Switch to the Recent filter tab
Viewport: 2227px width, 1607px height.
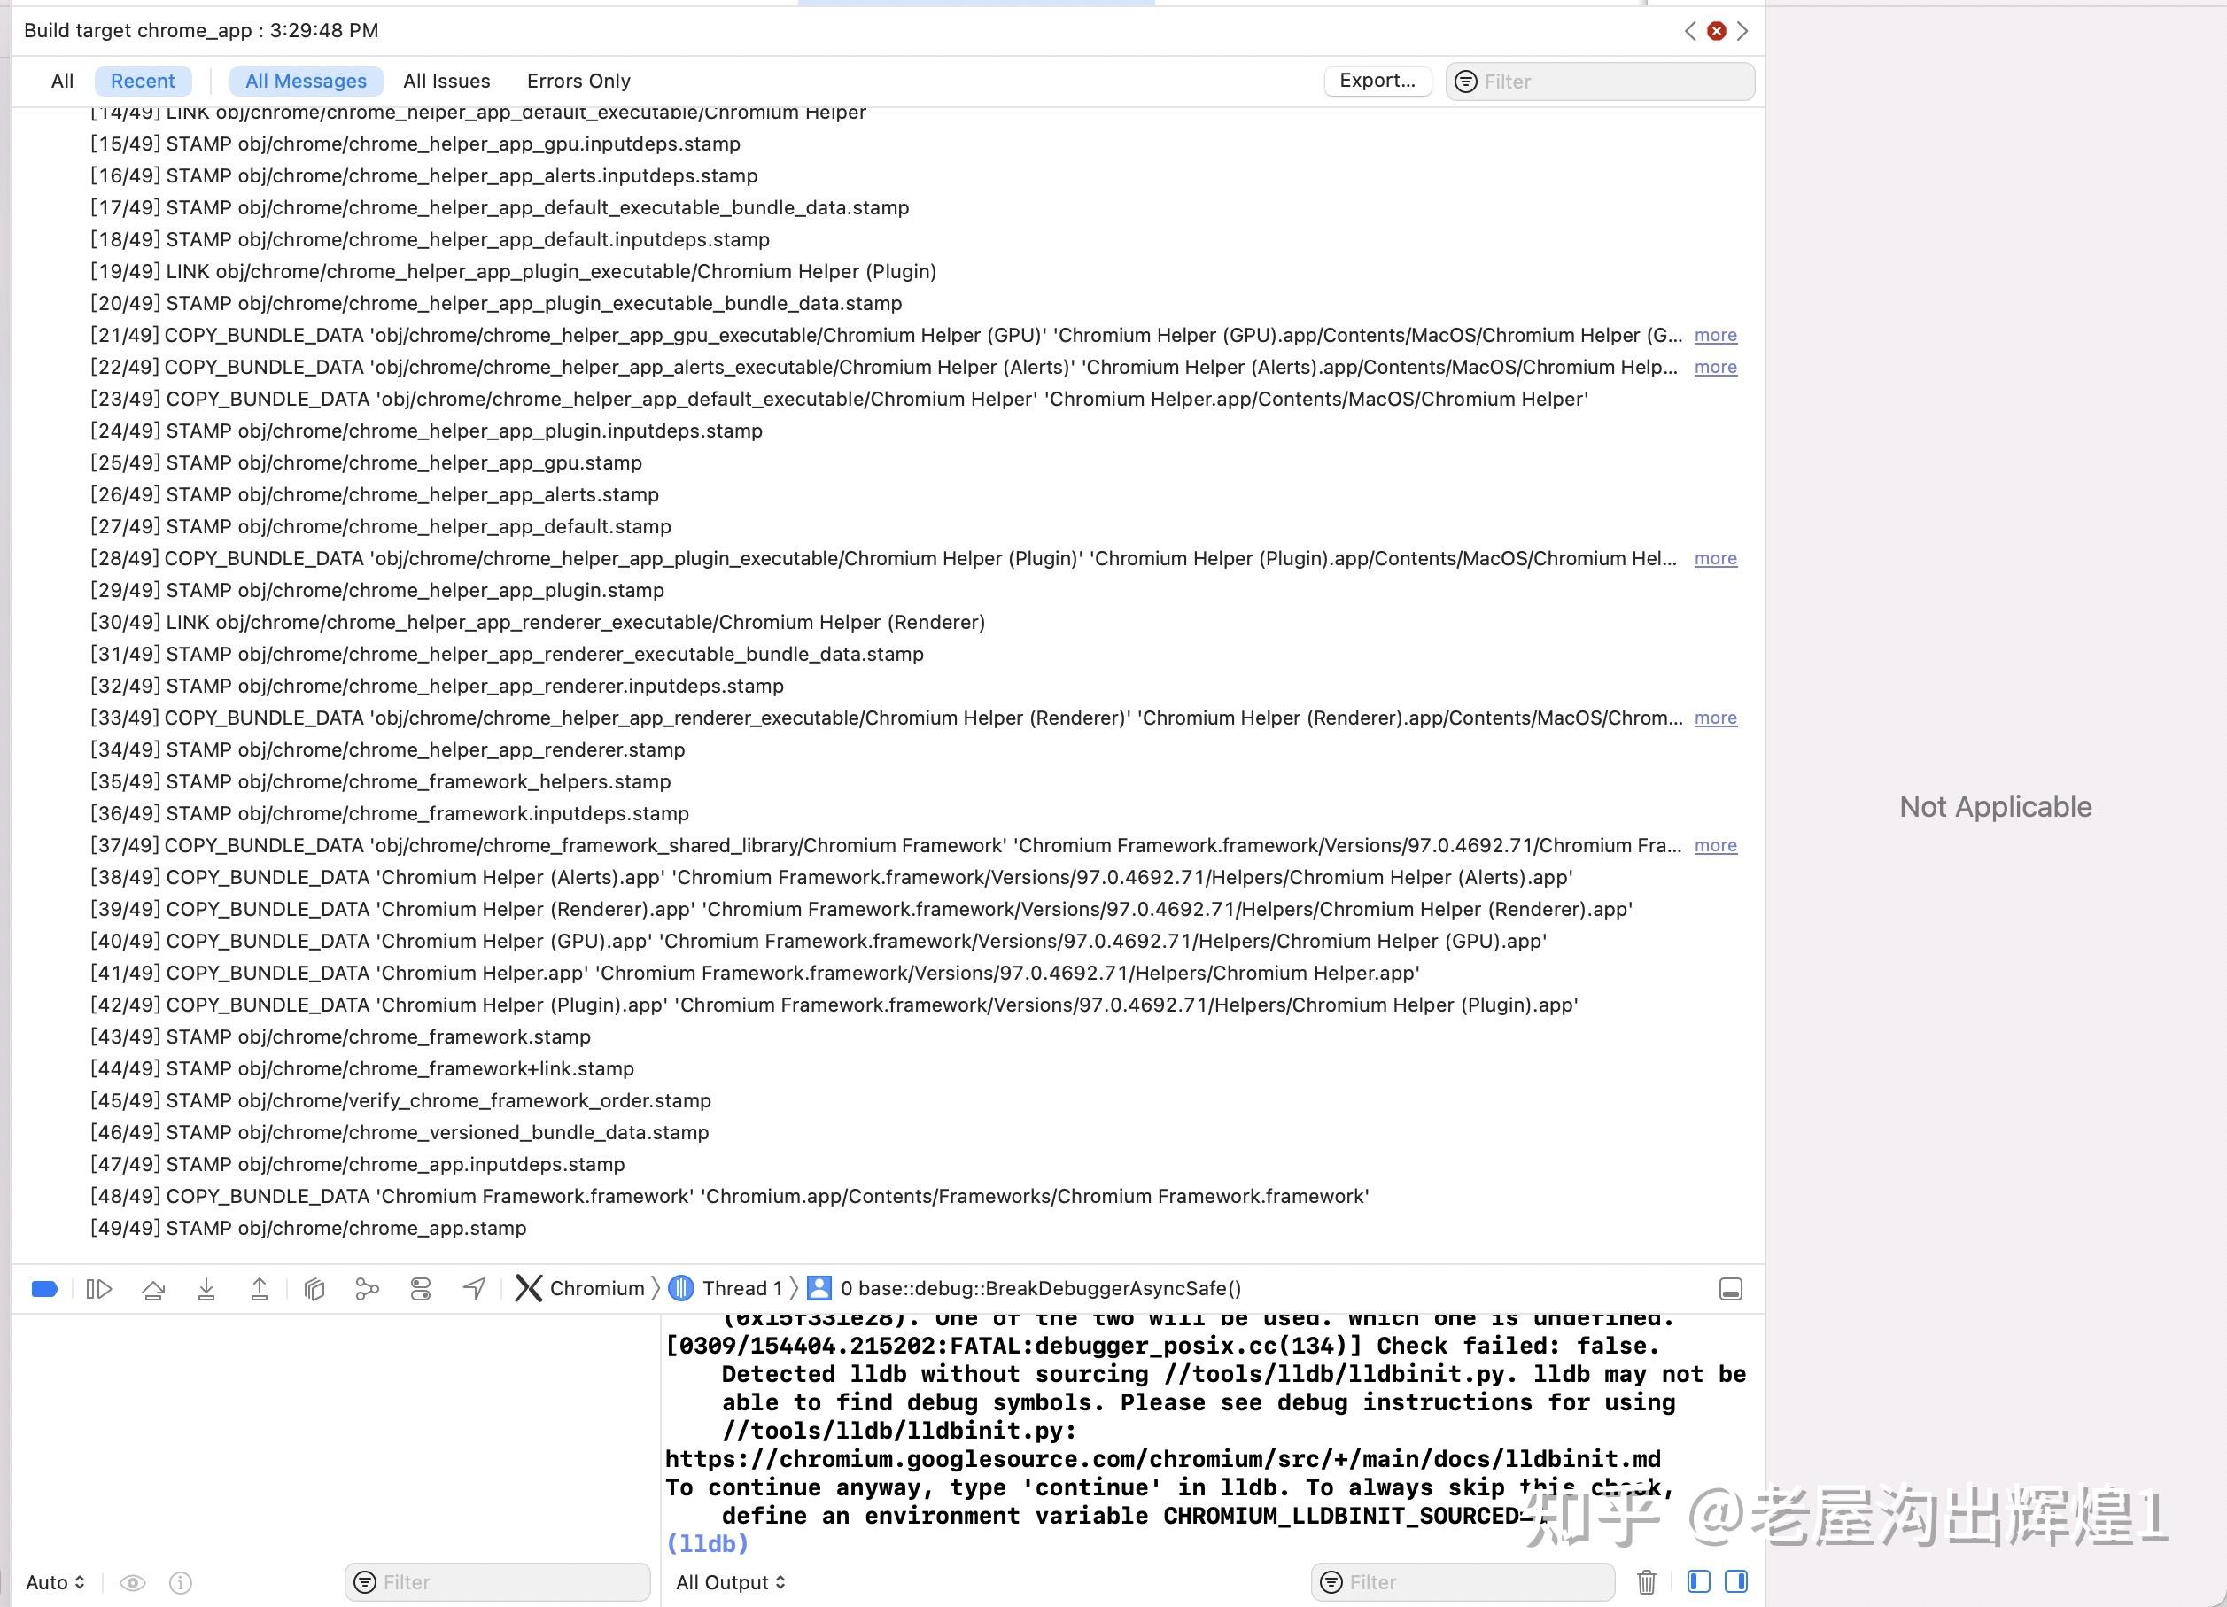pyautogui.click(x=143, y=81)
